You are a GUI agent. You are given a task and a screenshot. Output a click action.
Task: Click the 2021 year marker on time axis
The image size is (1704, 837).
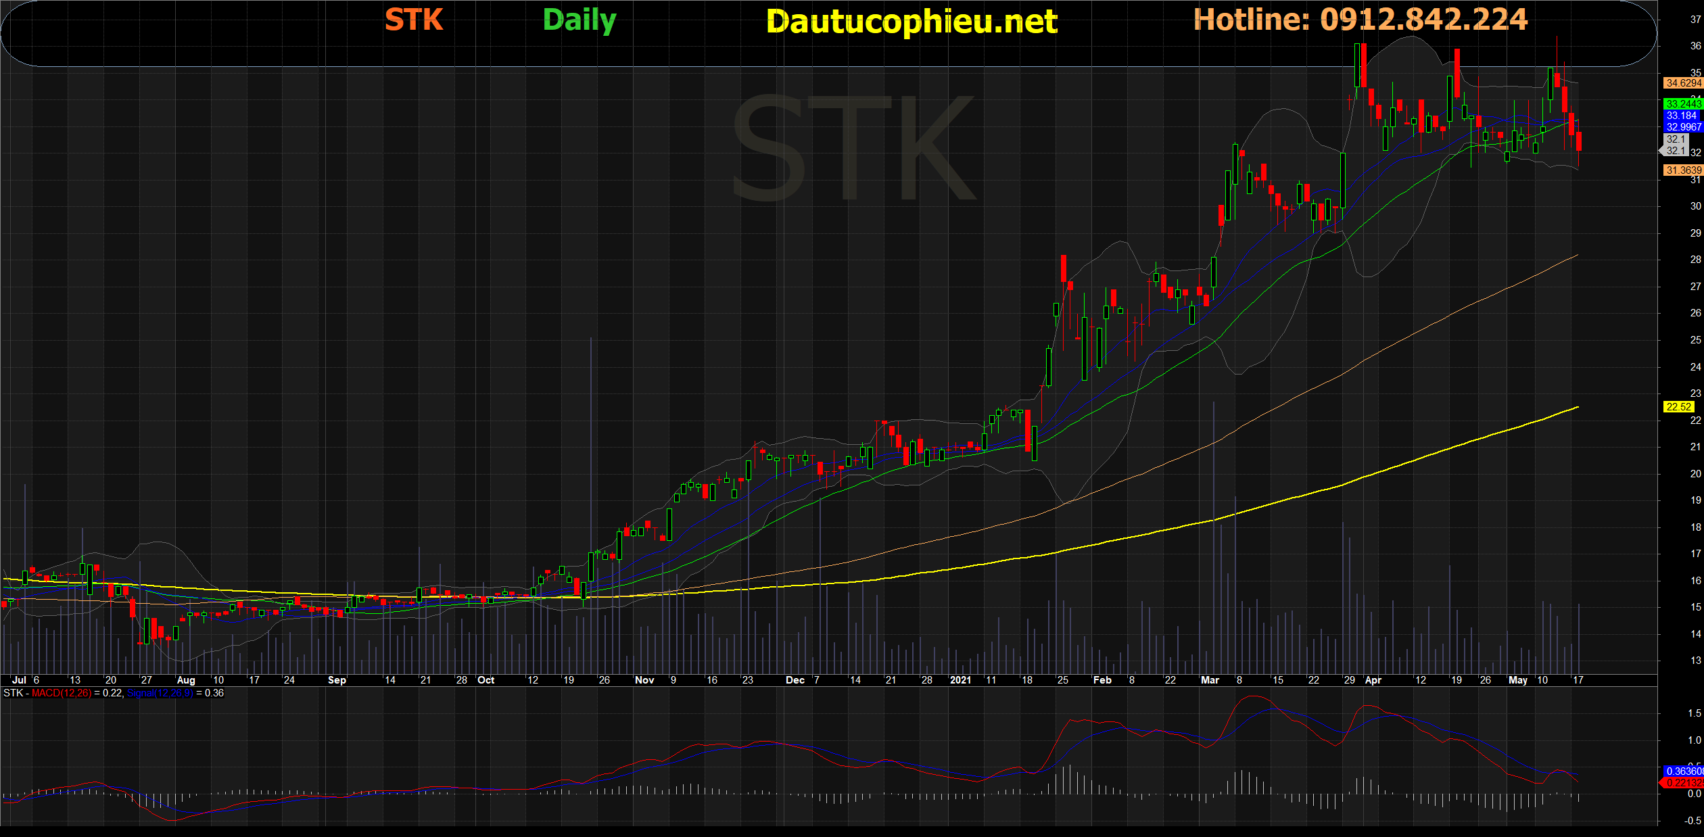[960, 680]
